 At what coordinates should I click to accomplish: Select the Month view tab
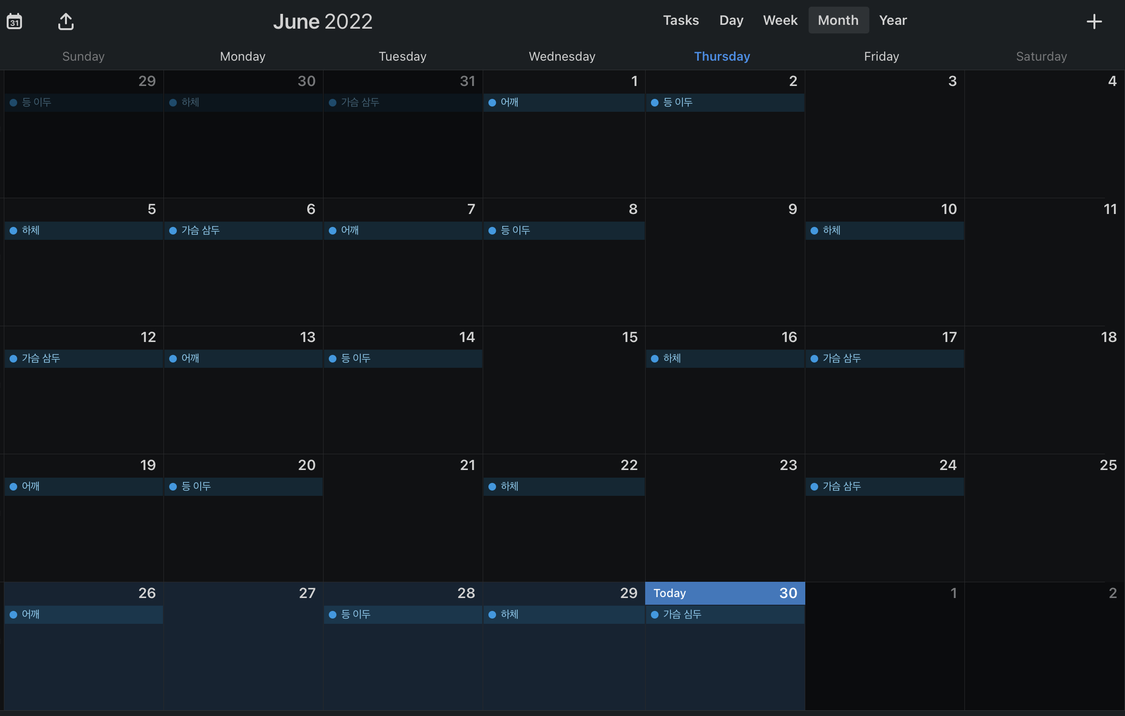(838, 21)
